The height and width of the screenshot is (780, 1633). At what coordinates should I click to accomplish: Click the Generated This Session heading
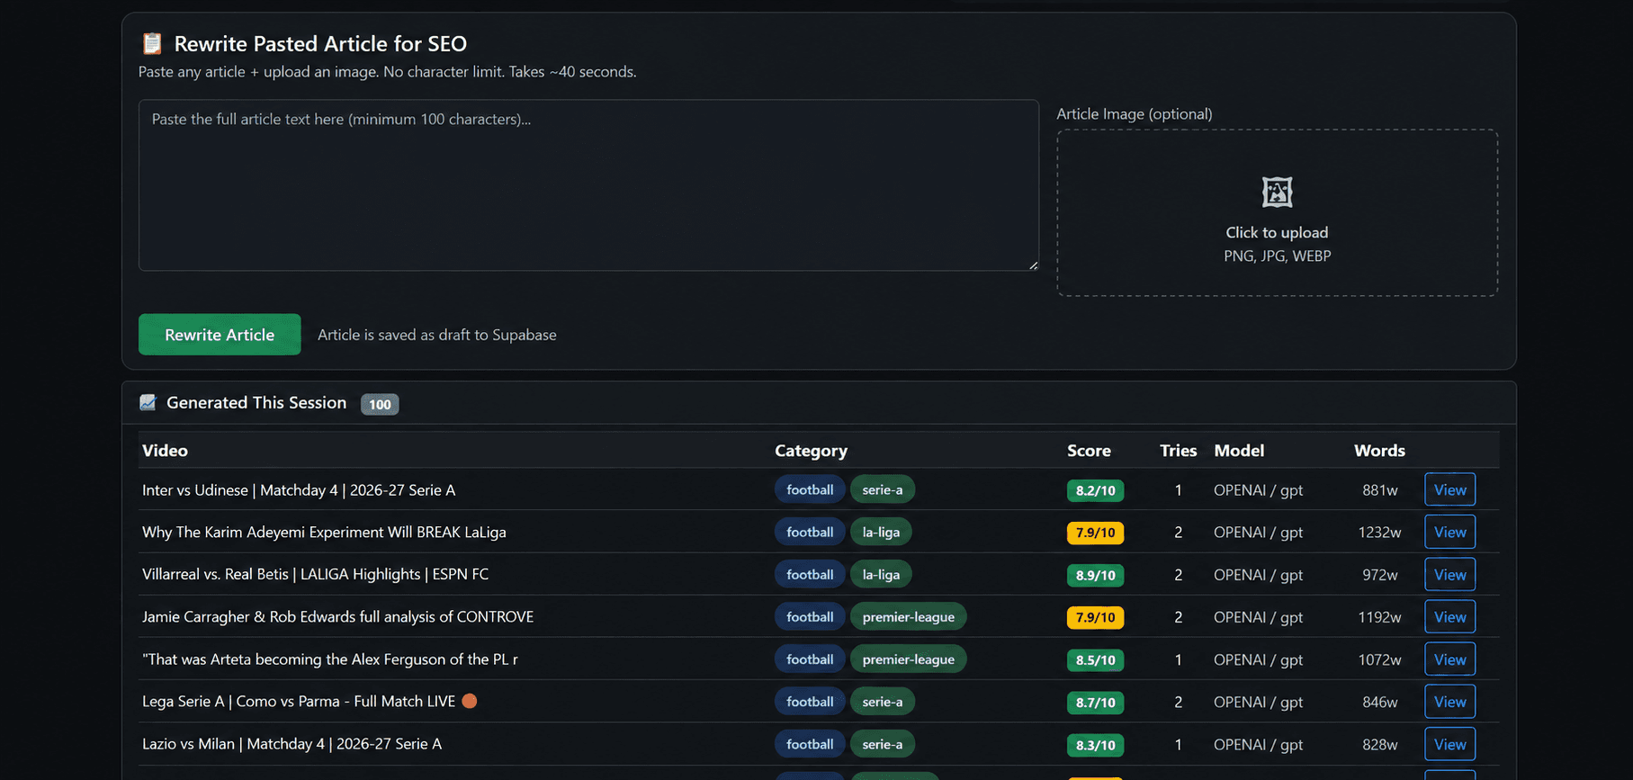[x=256, y=403]
